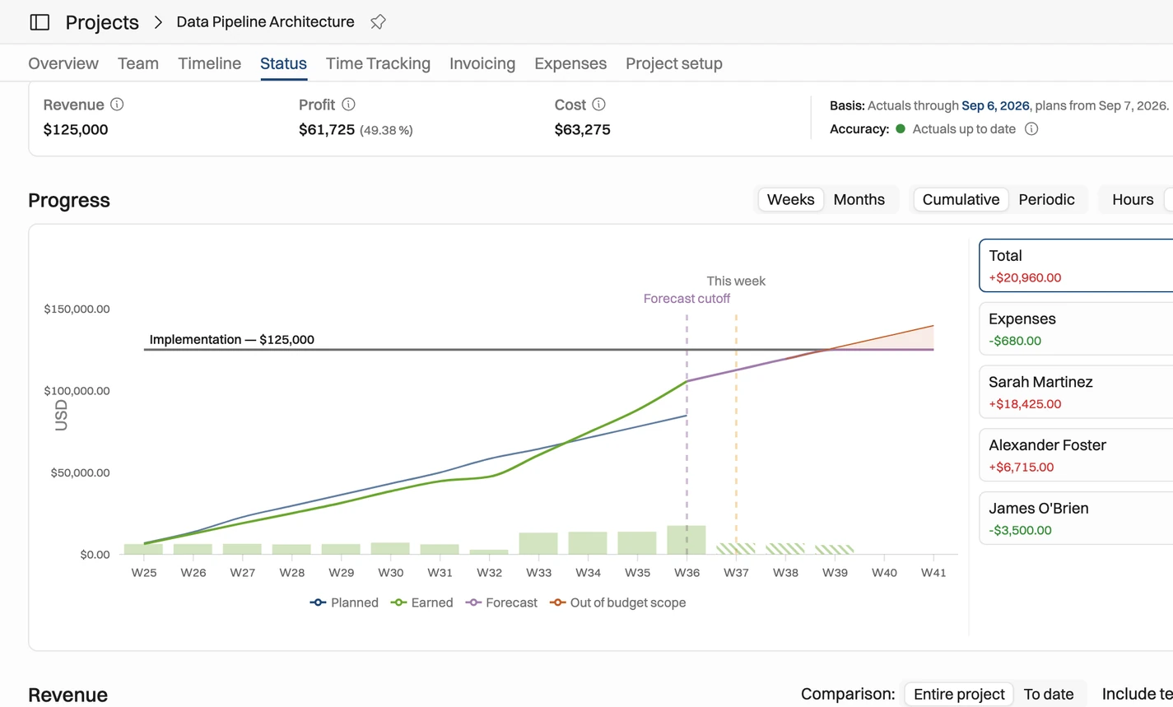Click the Forecast cutoff marker label

[687, 299]
